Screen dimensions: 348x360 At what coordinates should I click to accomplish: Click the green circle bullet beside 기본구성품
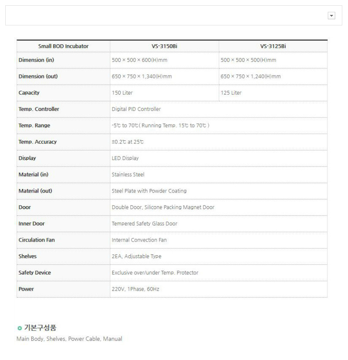pos(19,328)
